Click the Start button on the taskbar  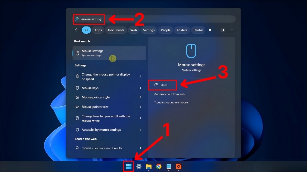(128, 166)
